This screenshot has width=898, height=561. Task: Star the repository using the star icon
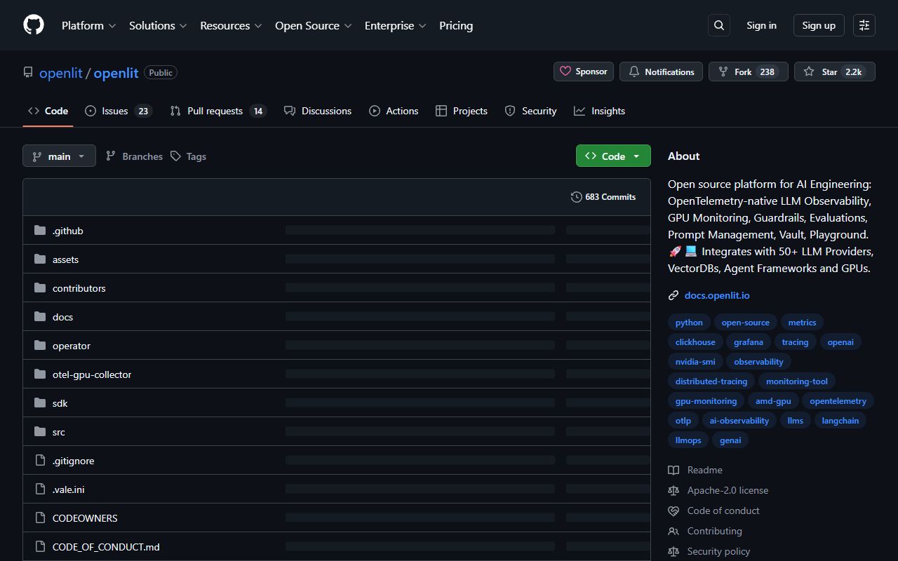(x=807, y=71)
